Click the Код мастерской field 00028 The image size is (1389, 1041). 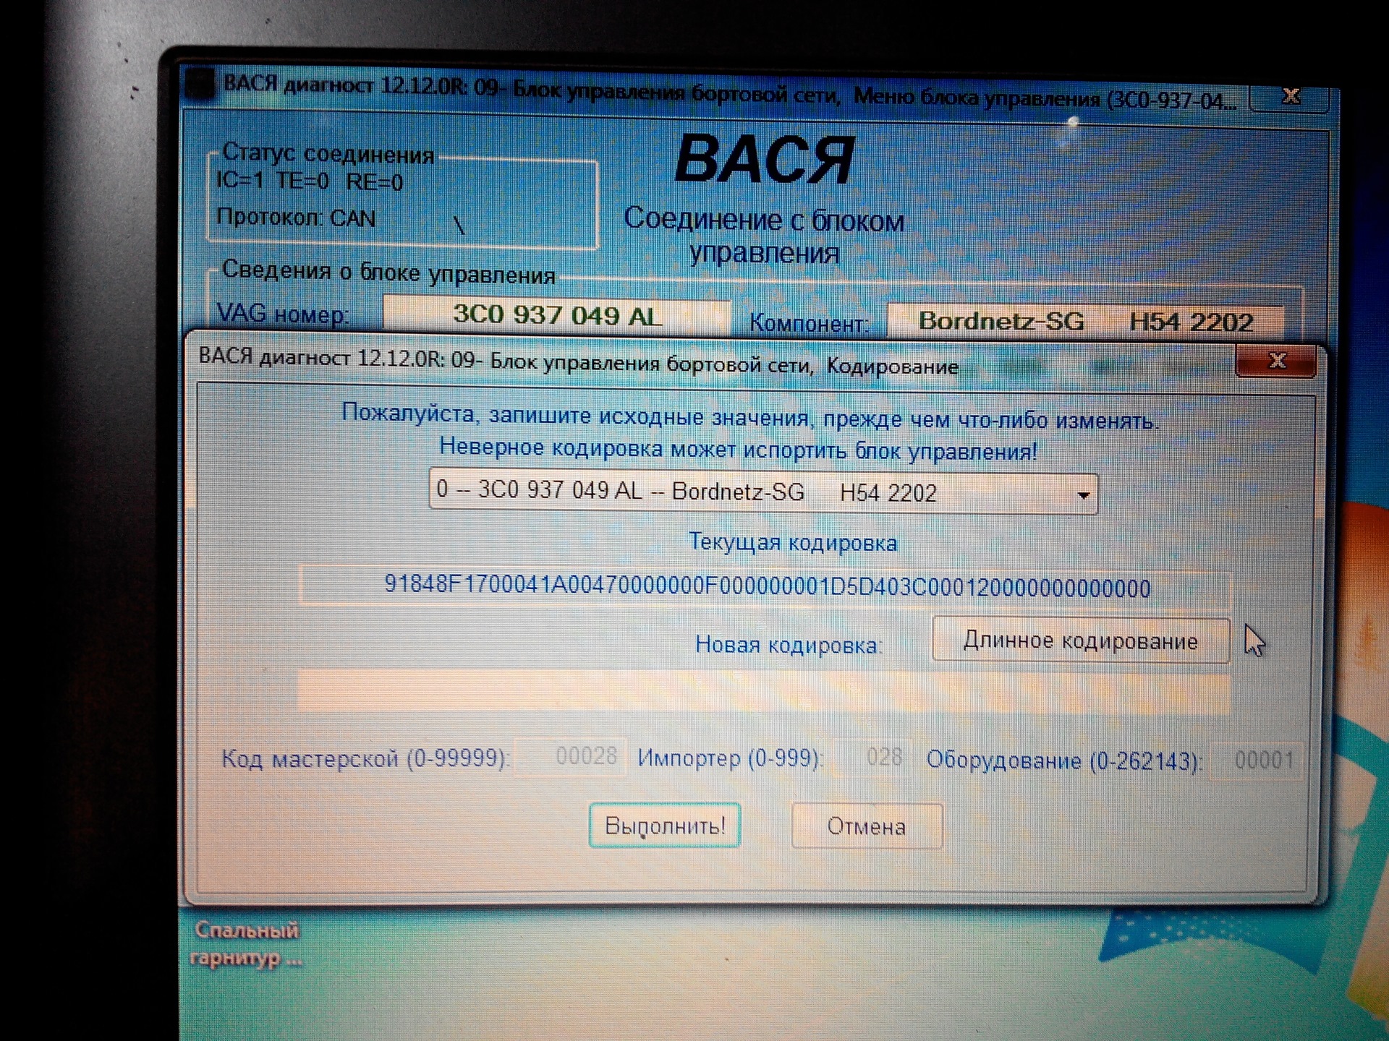570,757
